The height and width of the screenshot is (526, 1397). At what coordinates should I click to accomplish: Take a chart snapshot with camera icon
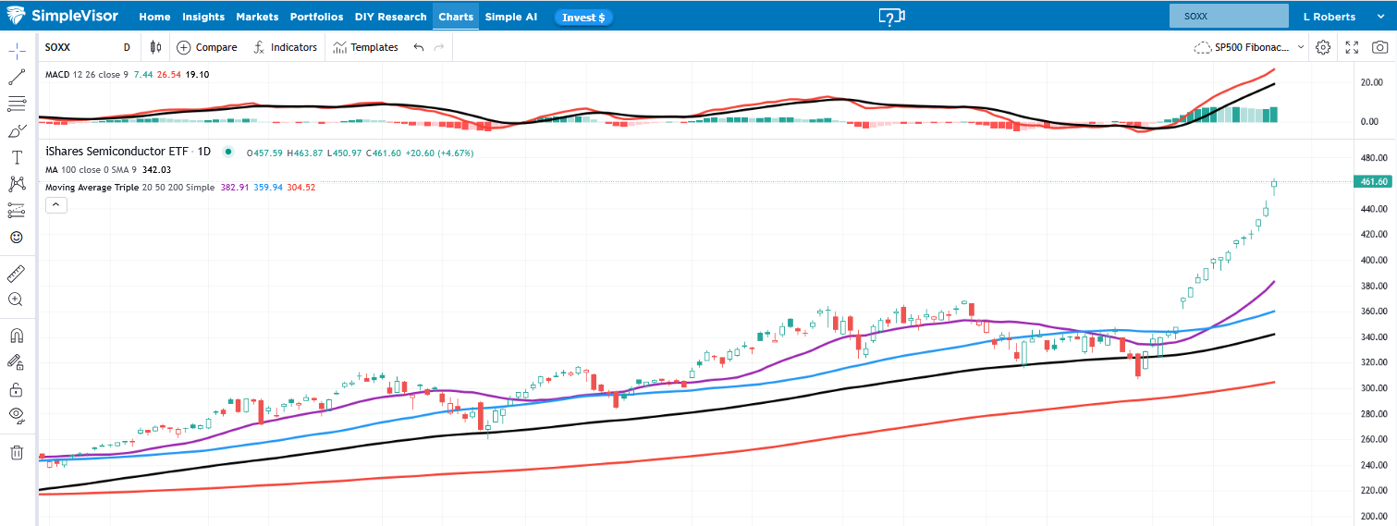point(1379,47)
